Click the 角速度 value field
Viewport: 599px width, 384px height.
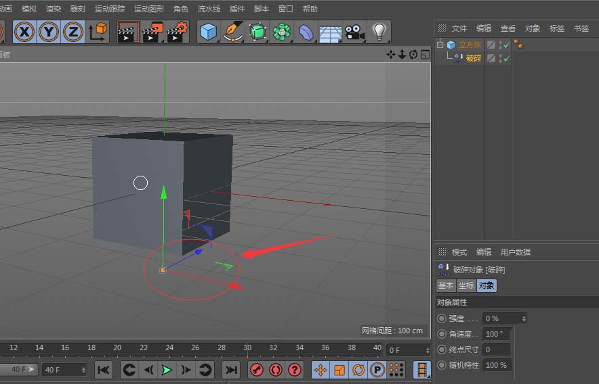pyautogui.click(x=497, y=334)
